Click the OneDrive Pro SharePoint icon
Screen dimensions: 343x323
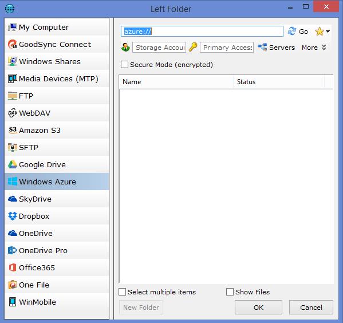coord(12,250)
